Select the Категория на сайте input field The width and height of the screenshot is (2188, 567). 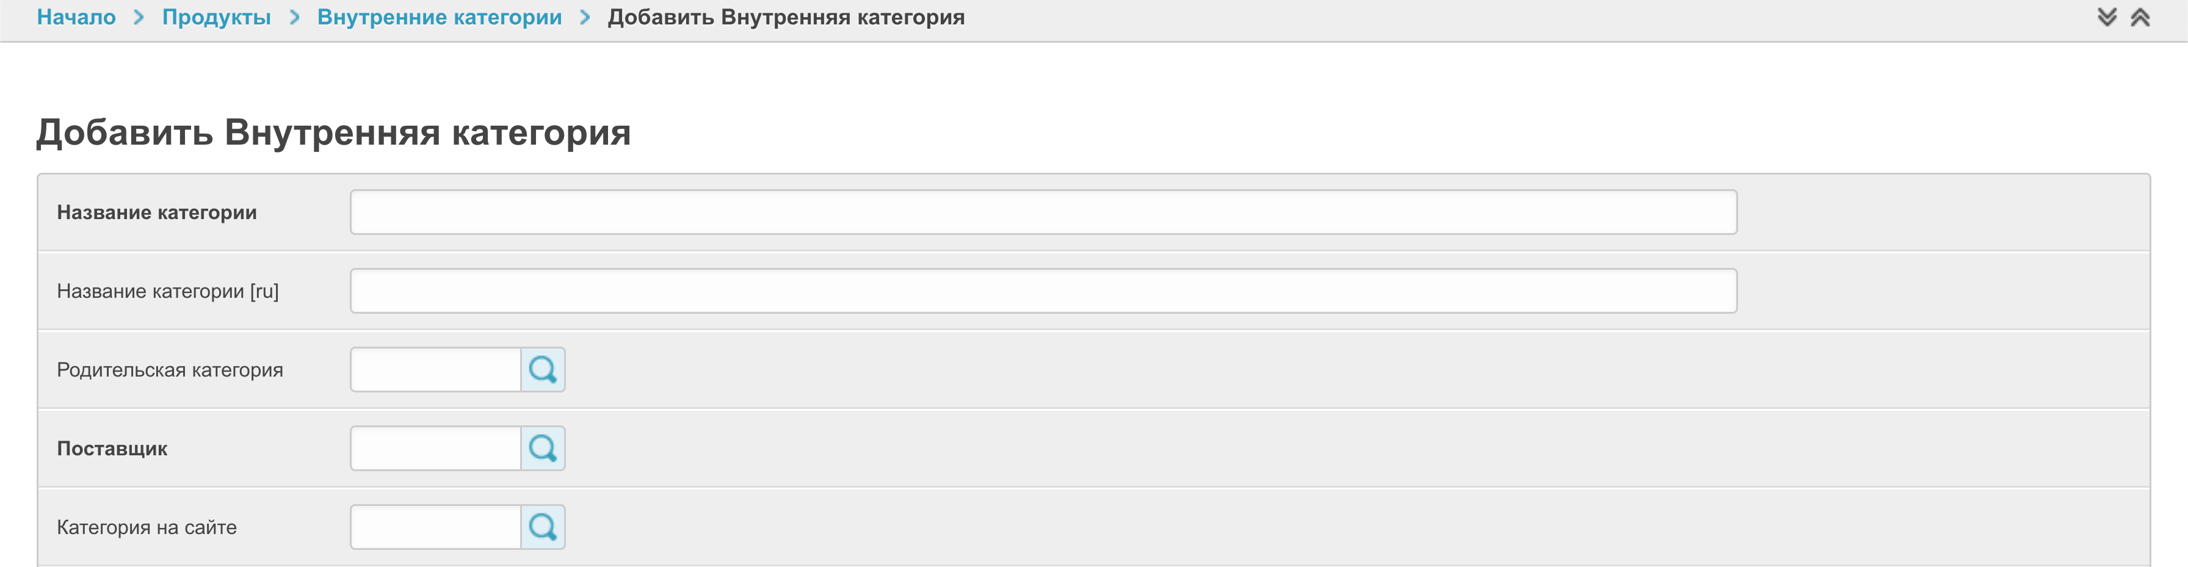point(436,527)
